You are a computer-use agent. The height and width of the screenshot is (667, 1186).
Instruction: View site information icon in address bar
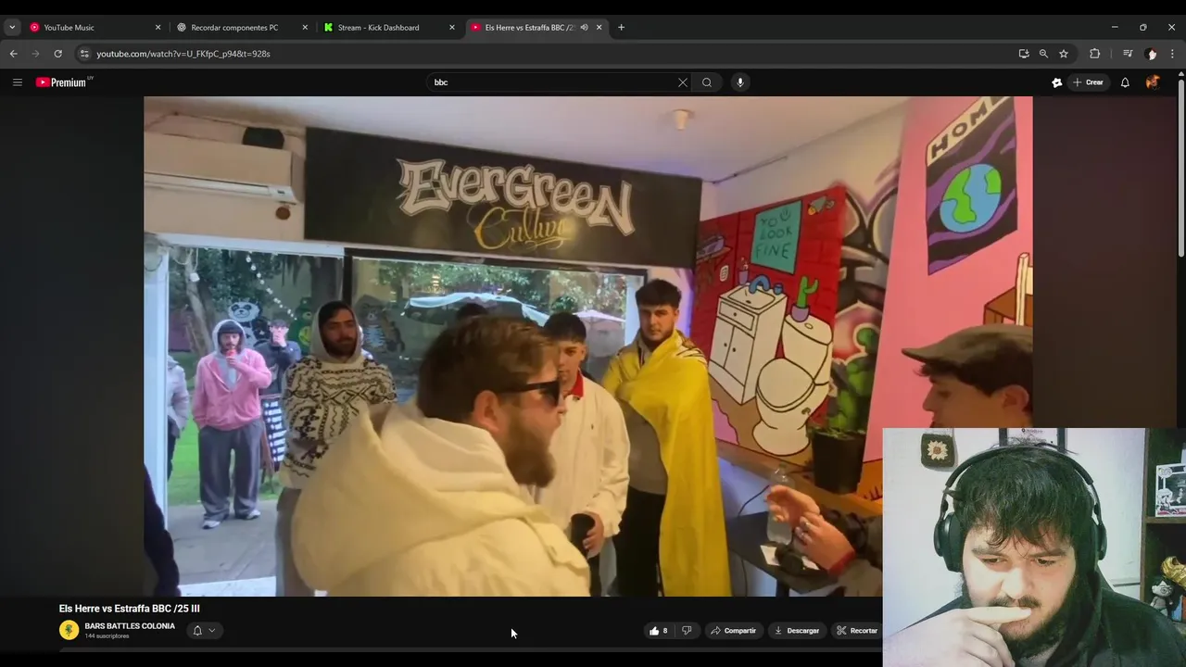[84, 54]
